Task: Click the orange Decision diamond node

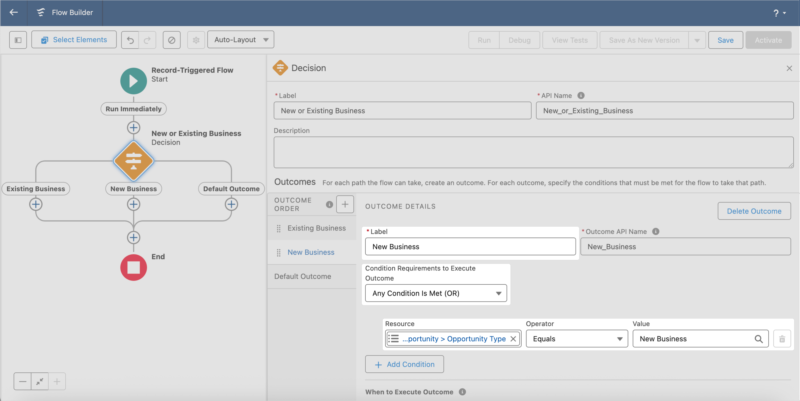Action: coord(133,161)
